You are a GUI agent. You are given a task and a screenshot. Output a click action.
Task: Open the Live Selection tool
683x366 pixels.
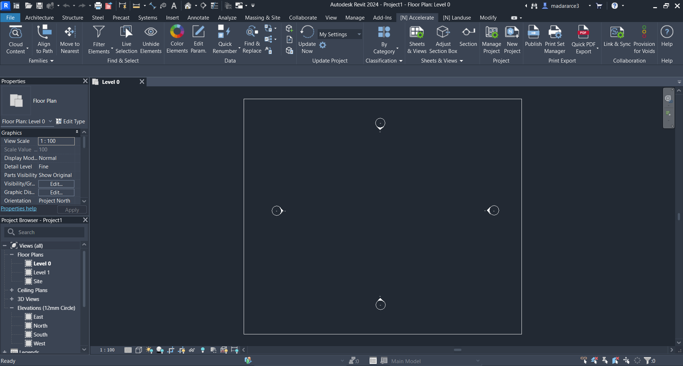(126, 39)
